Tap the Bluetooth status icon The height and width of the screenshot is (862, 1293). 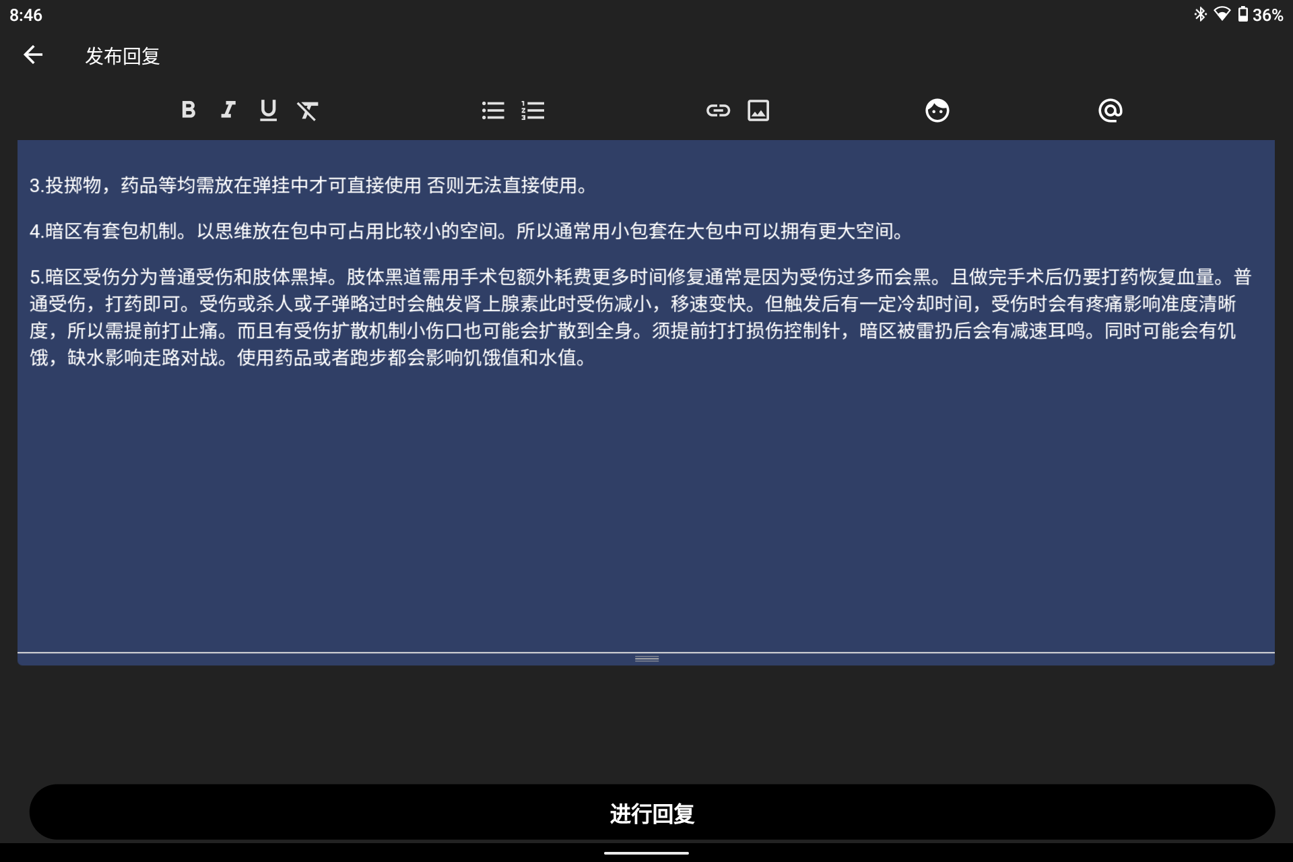pyautogui.click(x=1200, y=14)
